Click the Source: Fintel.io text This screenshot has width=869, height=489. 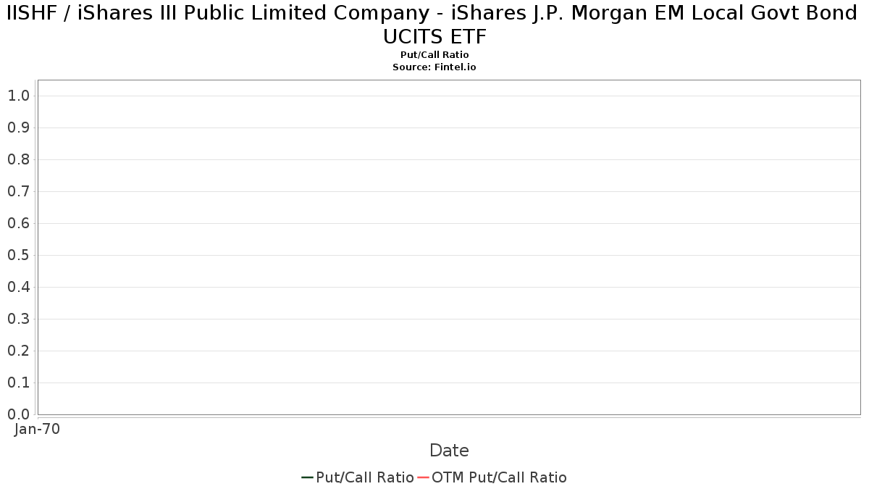click(434, 67)
